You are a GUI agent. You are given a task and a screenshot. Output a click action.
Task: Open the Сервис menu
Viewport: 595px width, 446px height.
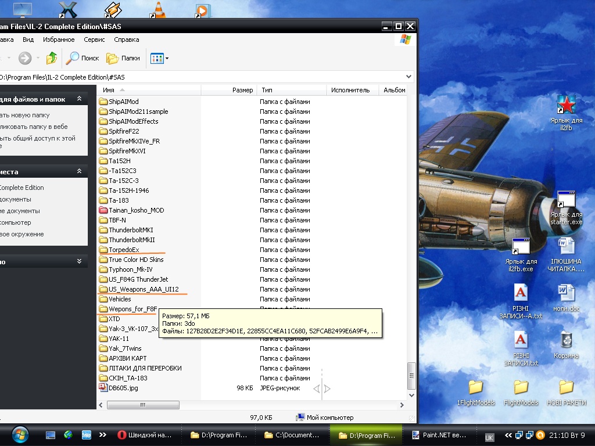point(94,39)
